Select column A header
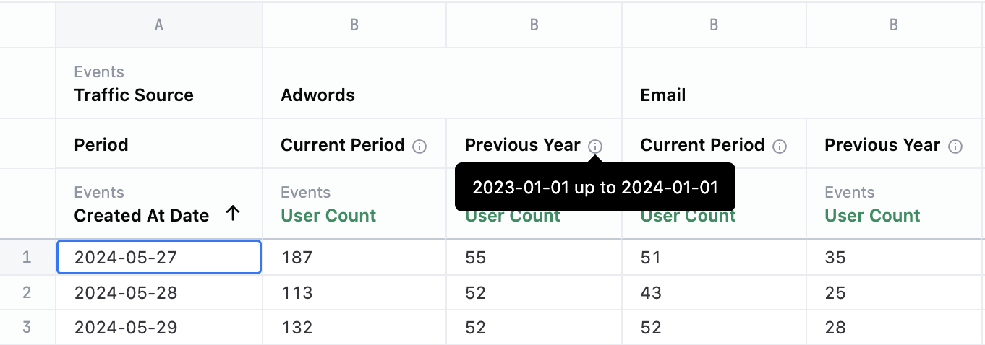Viewport: 985px width, 345px height. [159, 25]
